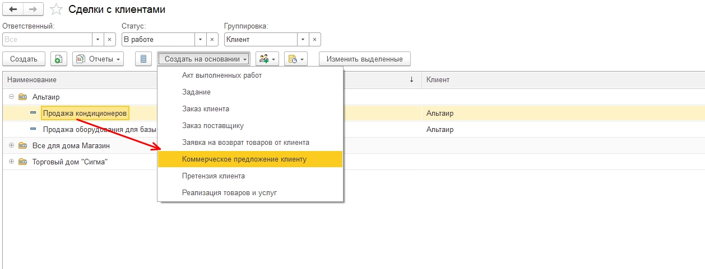Clear the Группировка field with X

click(x=314, y=40)
